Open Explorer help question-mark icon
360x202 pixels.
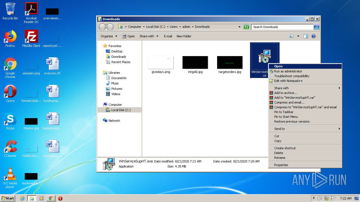click(x=314, y=36)
